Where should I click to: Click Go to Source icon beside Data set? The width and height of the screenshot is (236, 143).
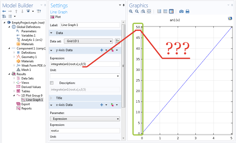point(117,41)
